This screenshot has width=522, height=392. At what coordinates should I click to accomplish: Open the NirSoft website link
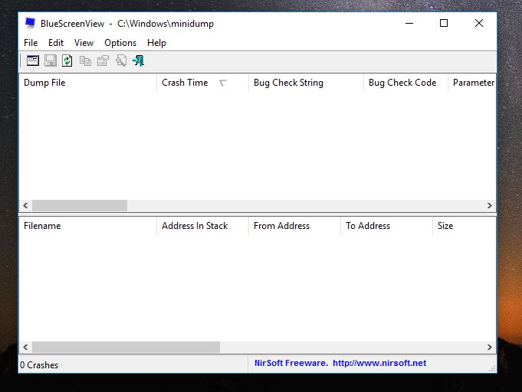tap(379, 363)
